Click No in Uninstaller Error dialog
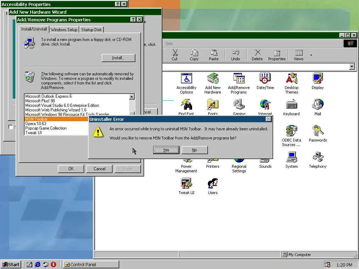 (x=195, y=150)
